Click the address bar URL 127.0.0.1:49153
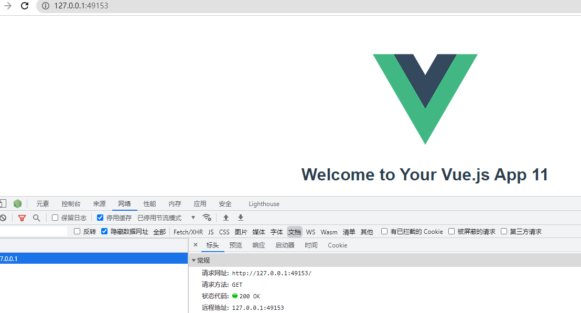581x313 pixels. point(81,6)
